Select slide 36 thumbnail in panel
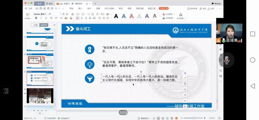 40,96
